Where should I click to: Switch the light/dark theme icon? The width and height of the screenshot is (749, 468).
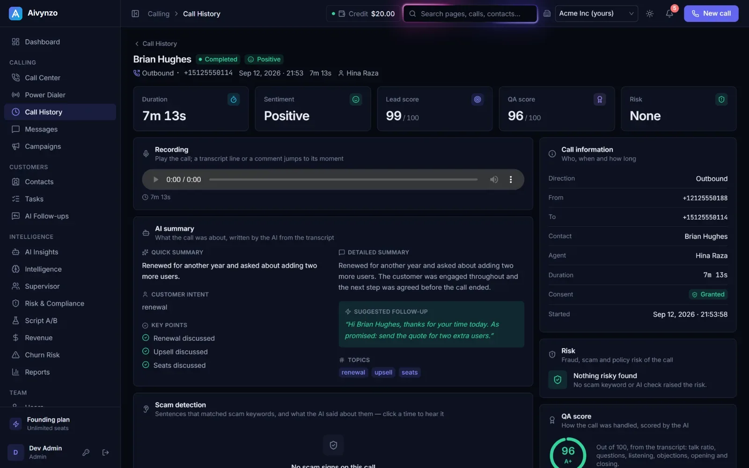pyautogui.click(x=650, y=14)
